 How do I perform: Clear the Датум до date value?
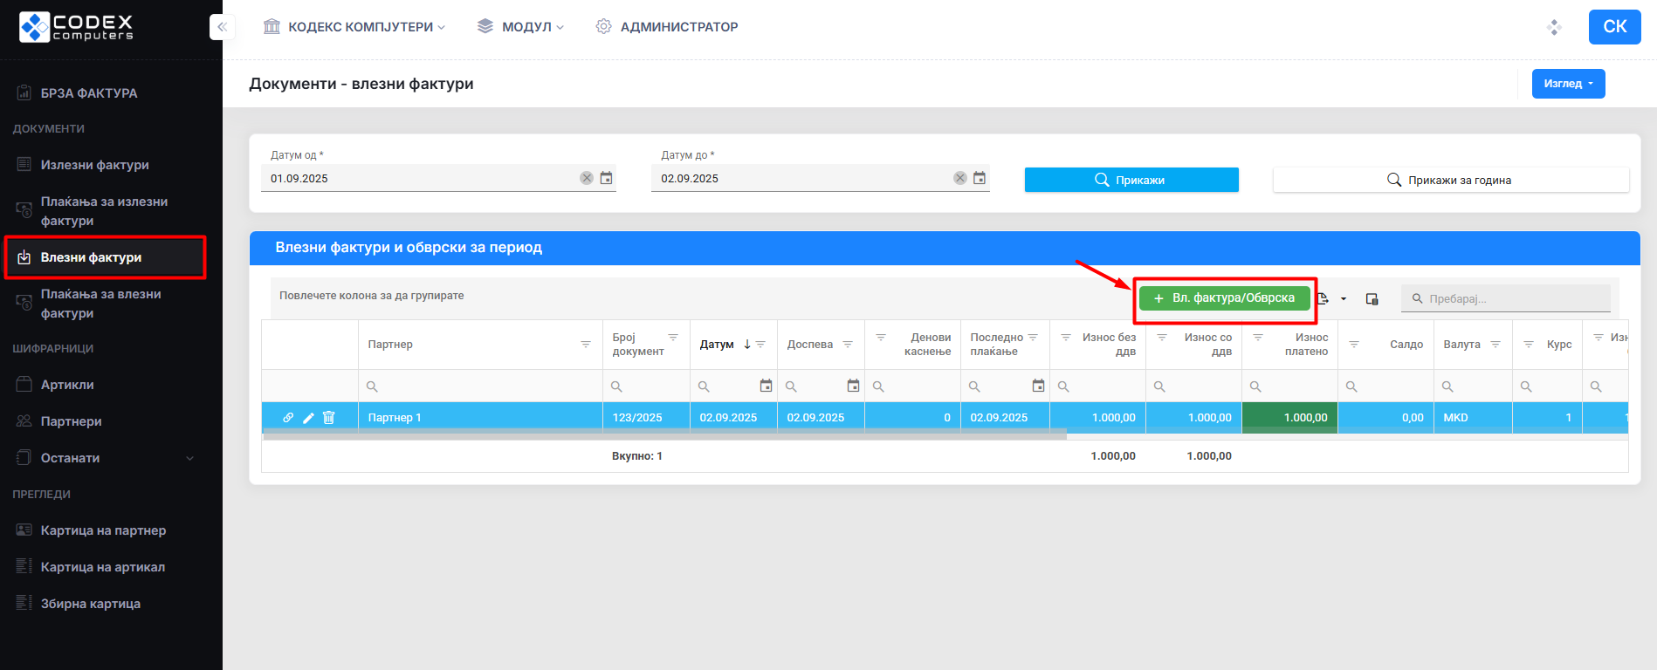coord(959,178)
